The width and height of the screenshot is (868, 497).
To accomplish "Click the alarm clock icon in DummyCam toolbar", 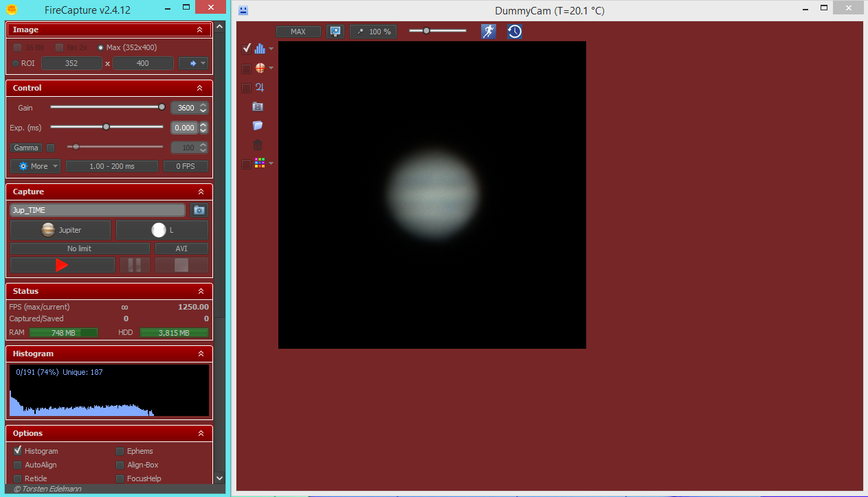I will click(x=514, y=32).
